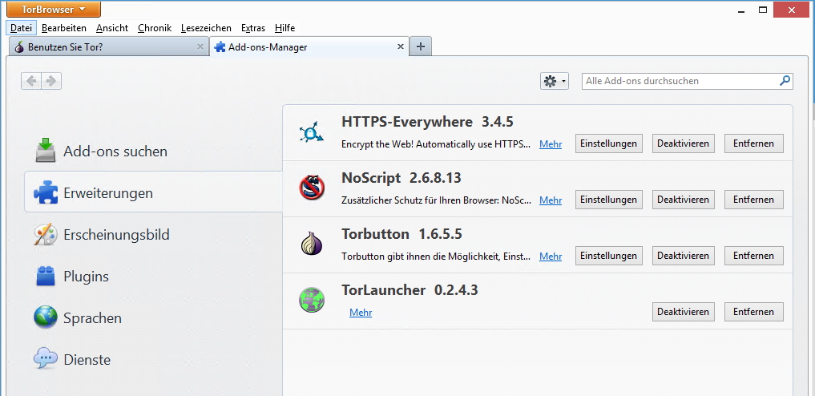Viewport: 815px width, 396px height.
Task: Click the Mehr link for Torbutton
Action: [x=551, y=257]
